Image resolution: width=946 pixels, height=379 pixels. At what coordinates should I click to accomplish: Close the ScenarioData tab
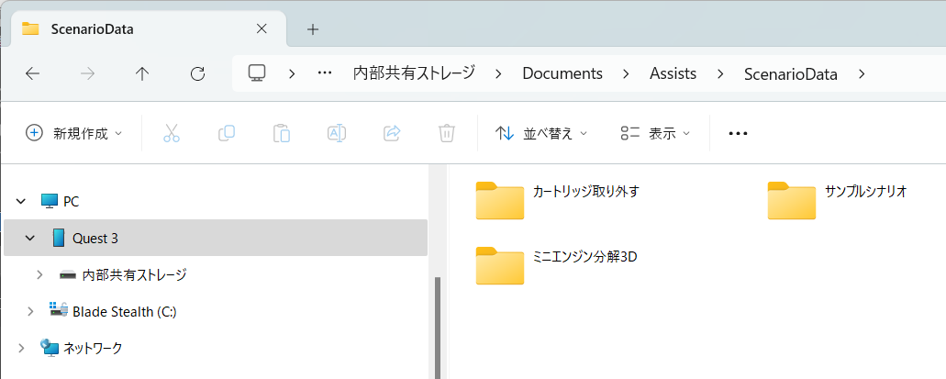pyautogui.click(x=262, y=28)
